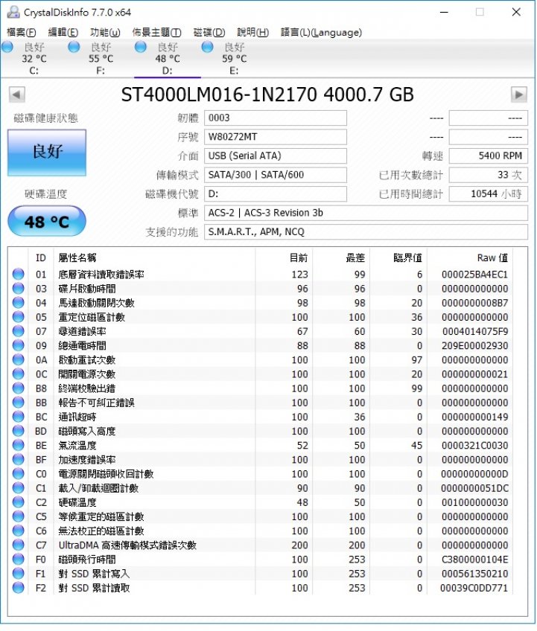The width and height of the screenshot is (537, 631).
Task: Click status orb for attribute 04 row
Action: 18,303
